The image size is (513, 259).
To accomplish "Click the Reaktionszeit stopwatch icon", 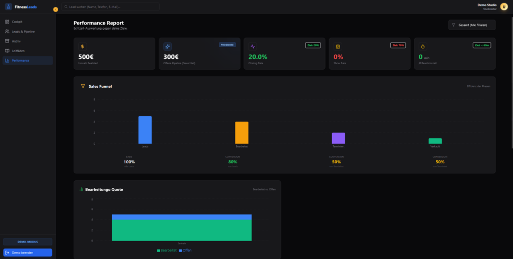I will tap(423, 46).
